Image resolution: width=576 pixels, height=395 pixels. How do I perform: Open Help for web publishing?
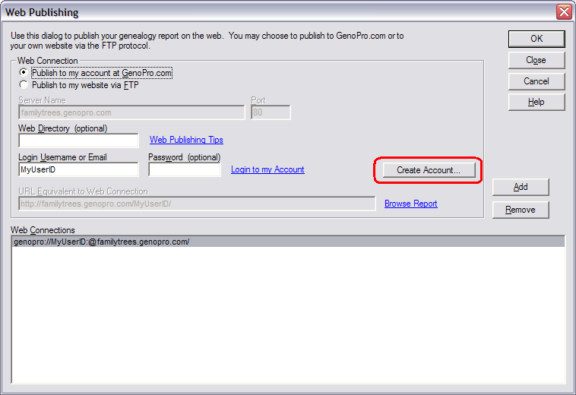click(x=536, y=102)
